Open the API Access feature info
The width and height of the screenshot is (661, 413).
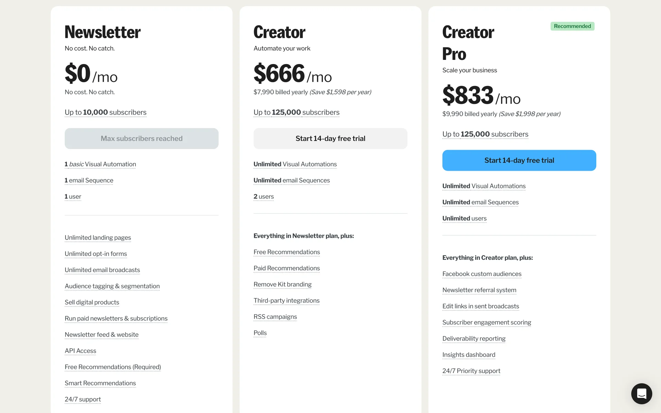(x=80, y=351)
